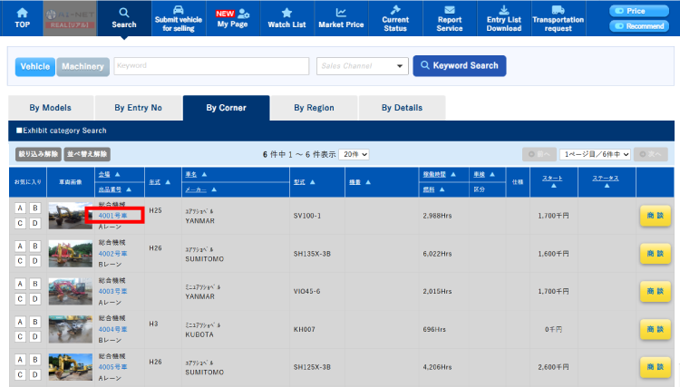The width and height of the screenshot is (680, 387).
Task: Open thumbnail of SUMITOMO SH135X-3B excavator
Action: point(70,254)
